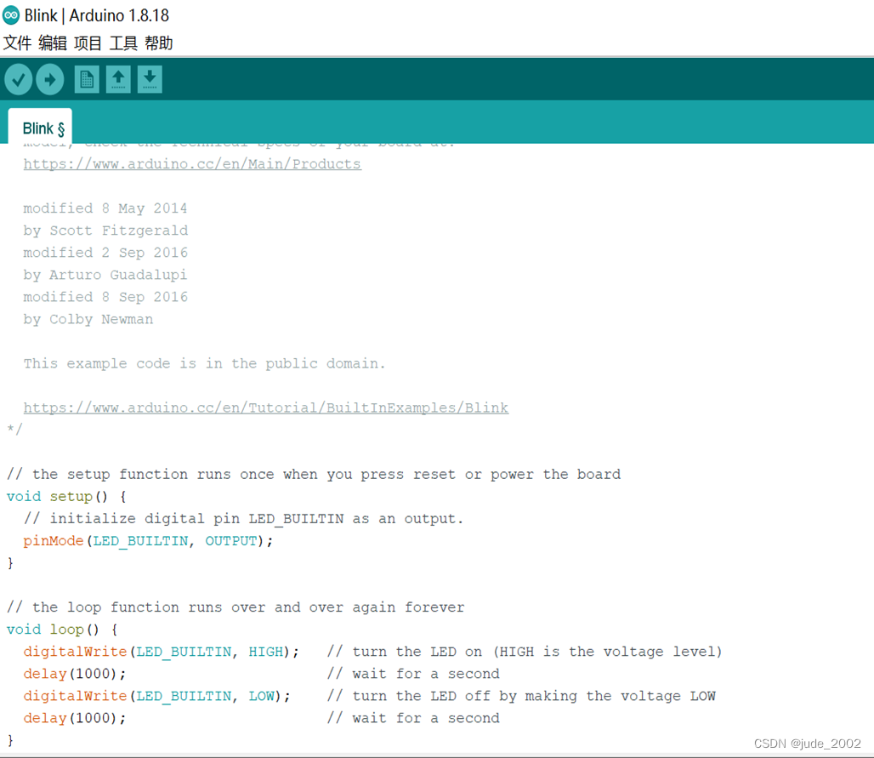The height and width of the screenshot is (758, 874).
Task: Click the OUTPUT constant in pinMode
Action: (x=231, y=541)
